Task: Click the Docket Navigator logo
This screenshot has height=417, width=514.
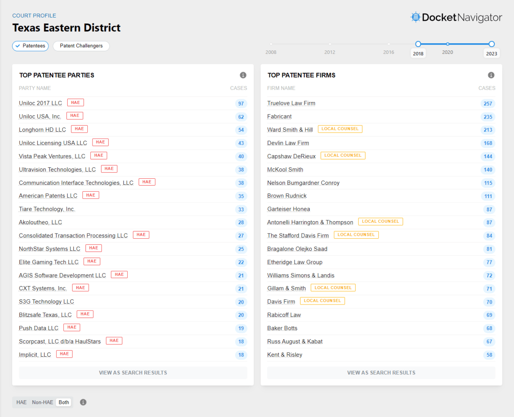Action: point(456,18)
